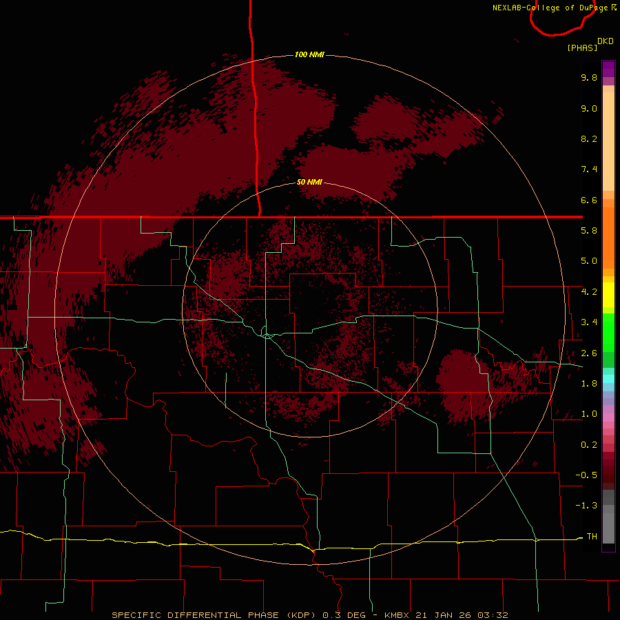620x620 pixels.
Task: Click the -1.3 colorbar value label
Action: (586, 506)
